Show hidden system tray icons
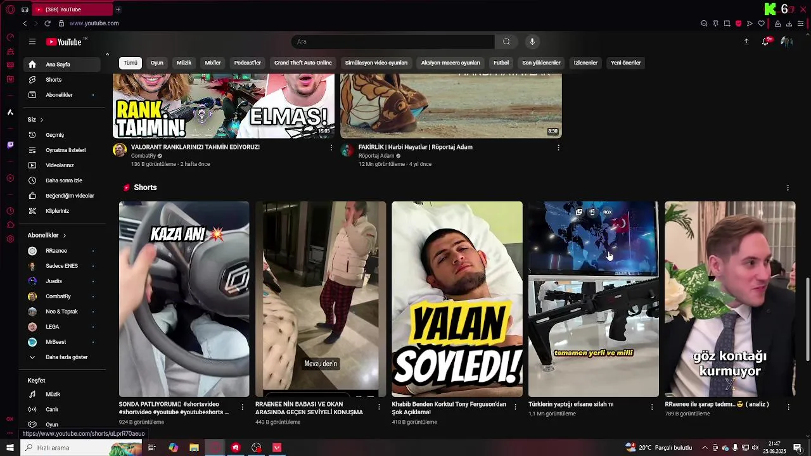 point(705,448)
